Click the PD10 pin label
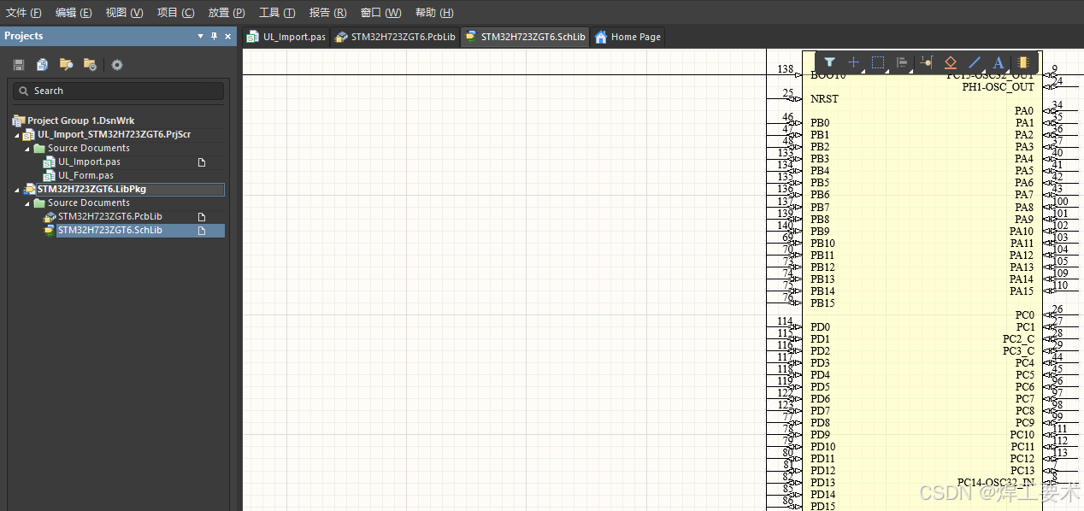The image size is (1084, 511). (x=823, y=447)
